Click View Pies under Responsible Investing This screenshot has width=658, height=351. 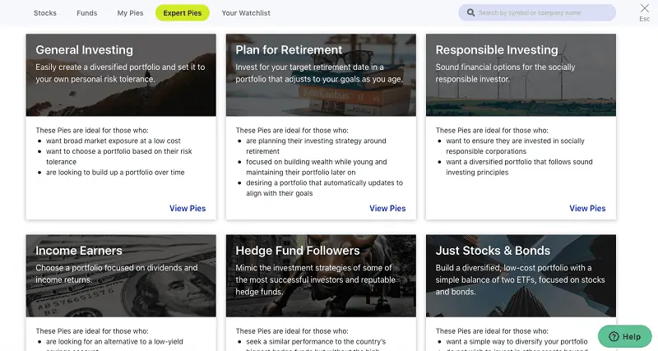[587, 208]
